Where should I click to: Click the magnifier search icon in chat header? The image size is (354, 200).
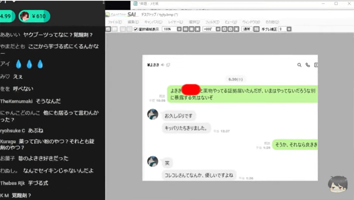pyautogui.click(x=299, y=65)
